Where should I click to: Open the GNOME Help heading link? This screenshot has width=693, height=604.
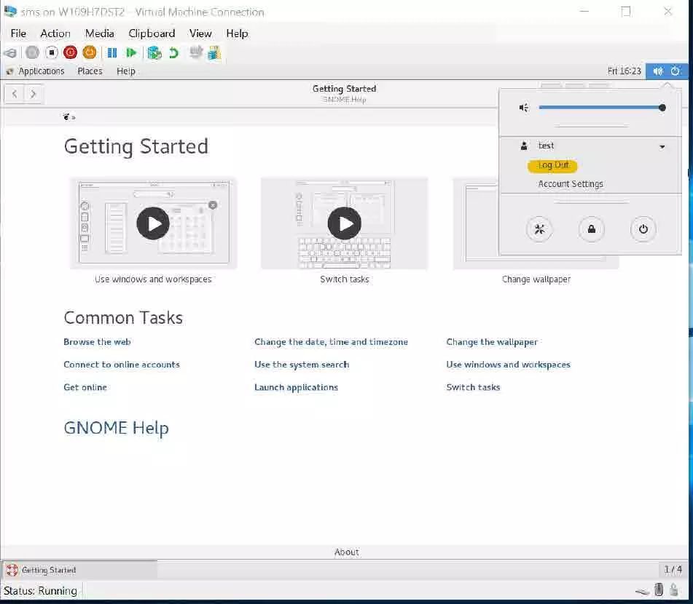[117, 428]
